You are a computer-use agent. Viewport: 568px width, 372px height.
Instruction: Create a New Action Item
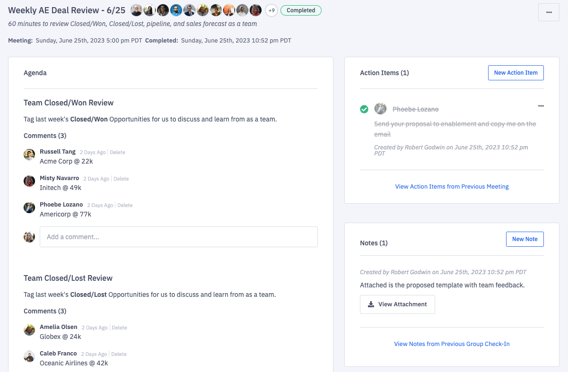[516, 72]
